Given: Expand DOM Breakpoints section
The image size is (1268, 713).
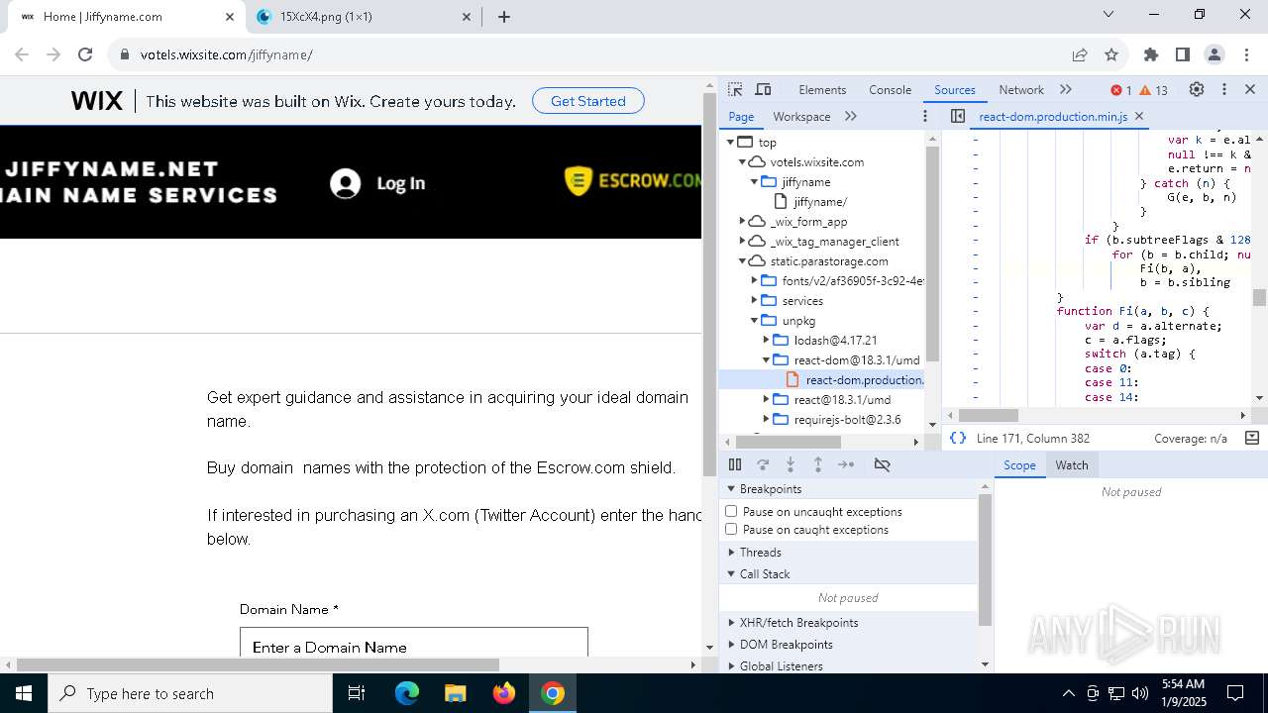Looking at the screenshot, I should [732, 645].
